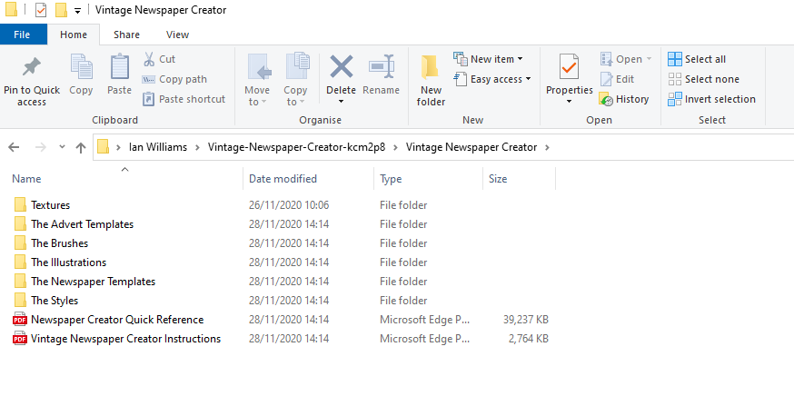Switch to the View ribbon tab
Viewport: 794px width, 406px height.
tap(177, 35)
